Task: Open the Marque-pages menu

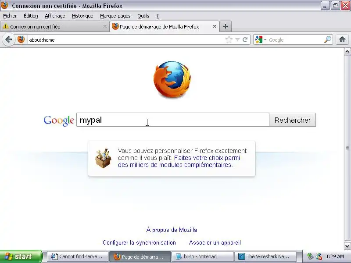Action: coord(115,16)
